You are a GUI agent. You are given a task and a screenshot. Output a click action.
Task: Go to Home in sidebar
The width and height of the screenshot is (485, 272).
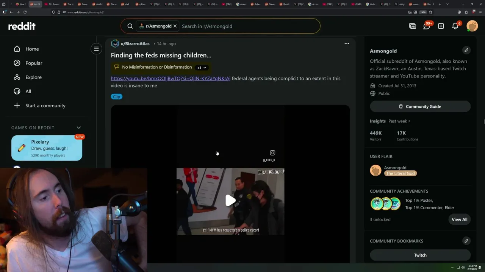pos(32,49)
